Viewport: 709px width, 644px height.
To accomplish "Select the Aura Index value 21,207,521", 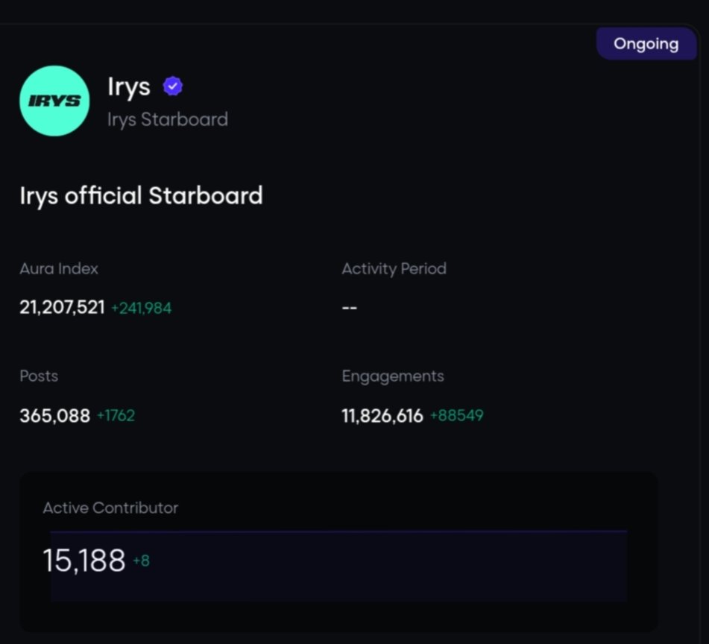I will tap(62, 307).
